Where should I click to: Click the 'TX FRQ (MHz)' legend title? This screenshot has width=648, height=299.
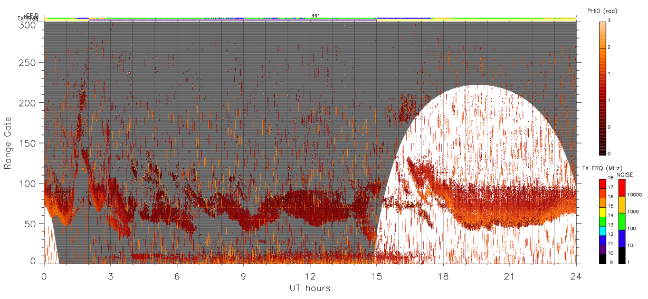click(602, 168)
